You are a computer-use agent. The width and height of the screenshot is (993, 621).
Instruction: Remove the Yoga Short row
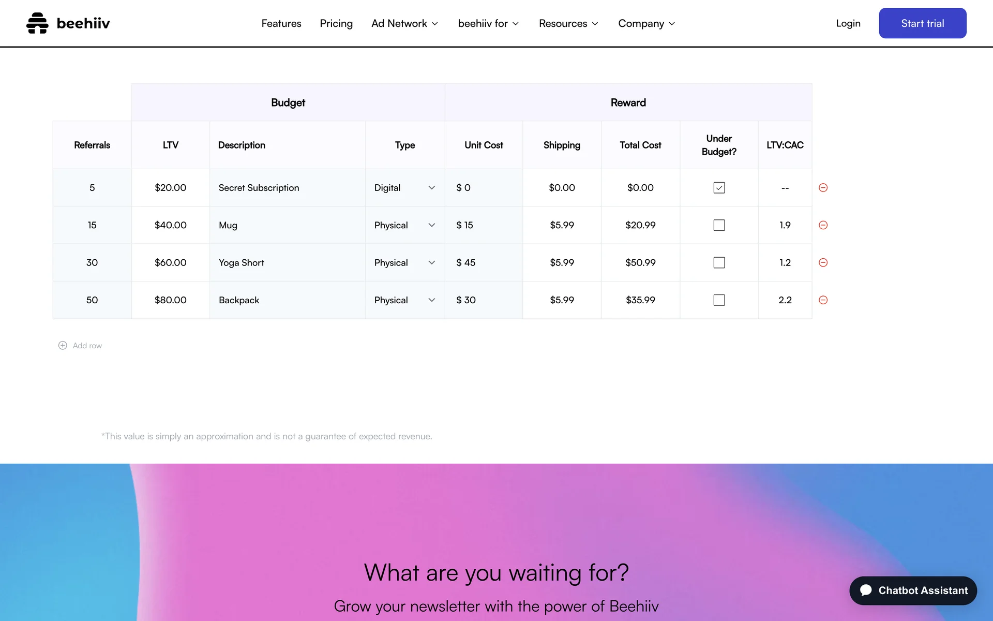point(823,263)
